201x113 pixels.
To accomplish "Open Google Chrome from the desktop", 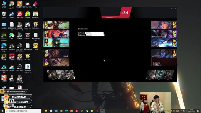I will coord(12,5).
